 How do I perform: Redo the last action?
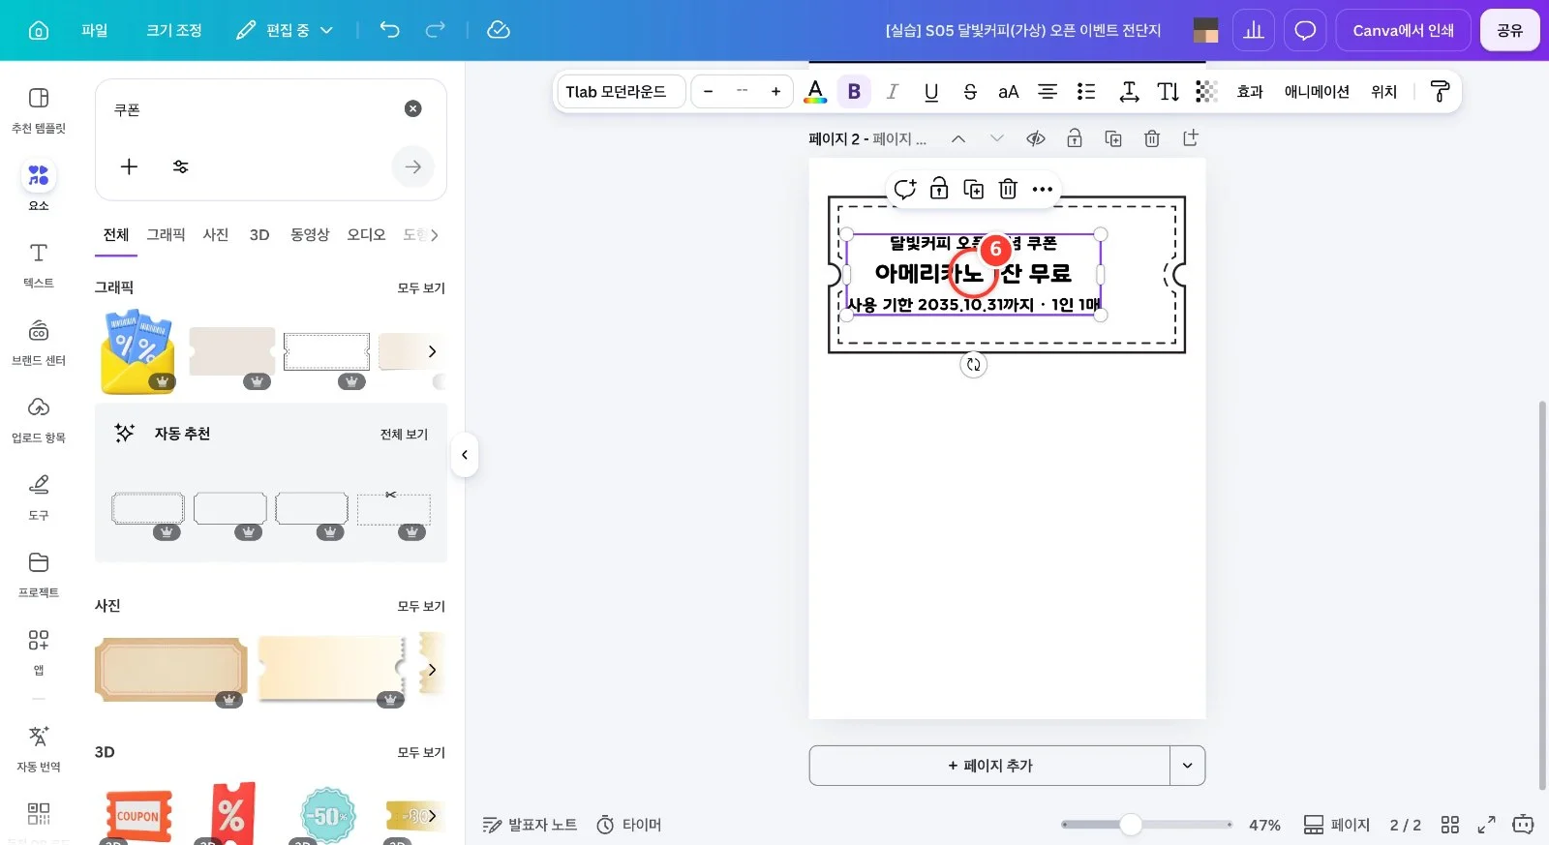[x=436, y=30]
